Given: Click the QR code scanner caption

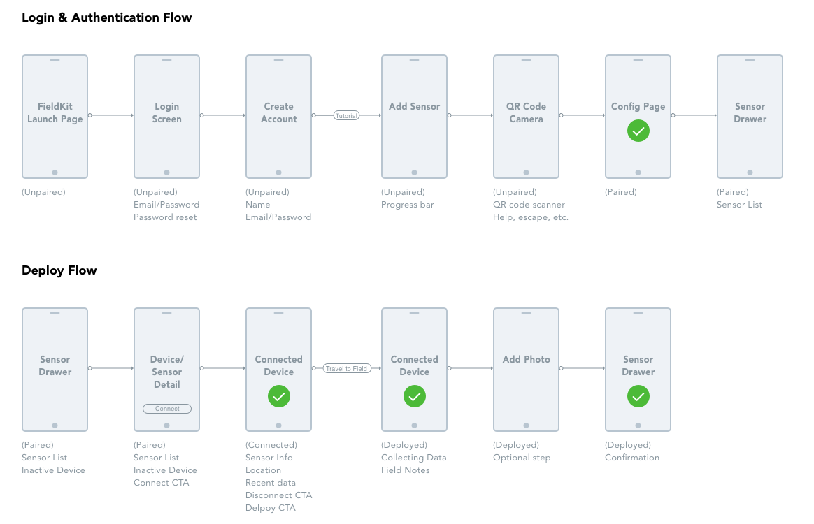Looking at the screenshot, I should tap(529, 205).
